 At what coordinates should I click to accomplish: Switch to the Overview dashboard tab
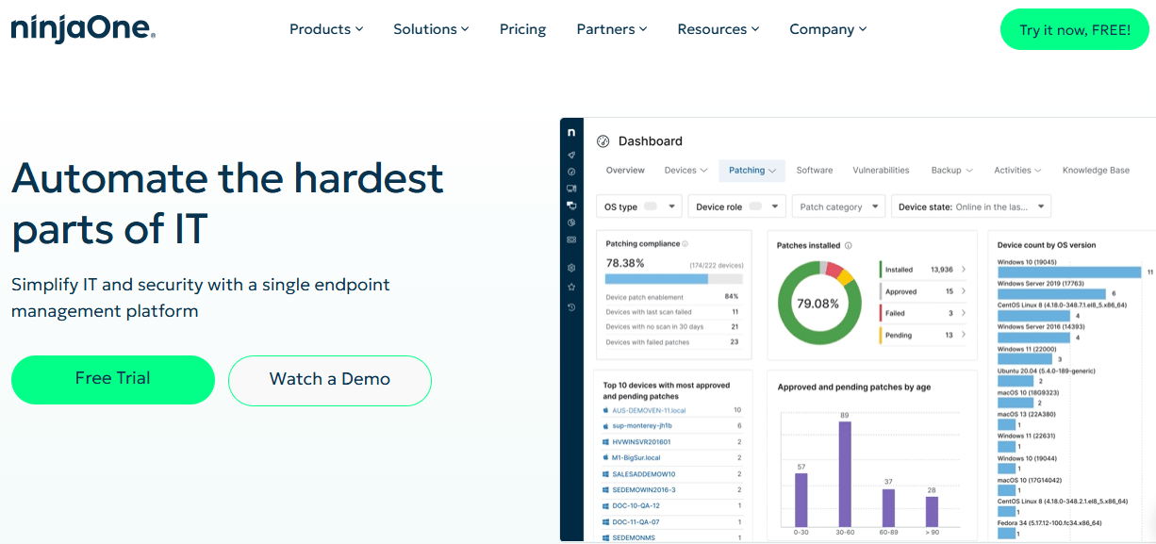pos(625,171)
